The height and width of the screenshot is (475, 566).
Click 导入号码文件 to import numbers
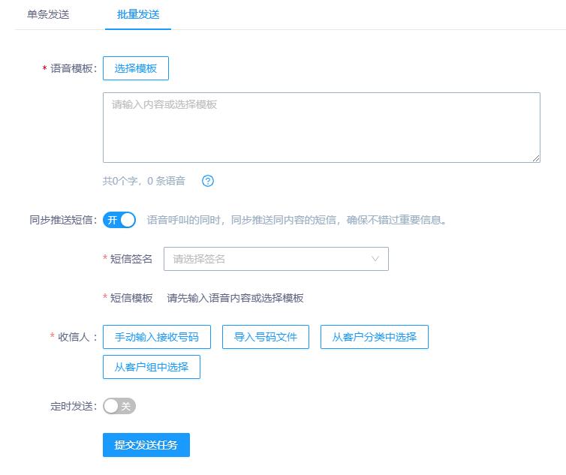tap(266, 337)
